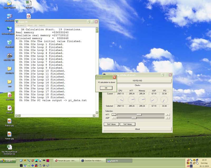Image resolution: width=211 pixels, height=168 pixels.
Task: Click the Current CPU value 2567.13
Action: [x=121, y=94]
